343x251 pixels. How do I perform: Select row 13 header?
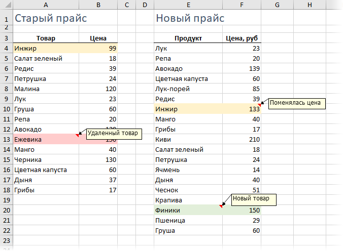[x=7, y=139]
